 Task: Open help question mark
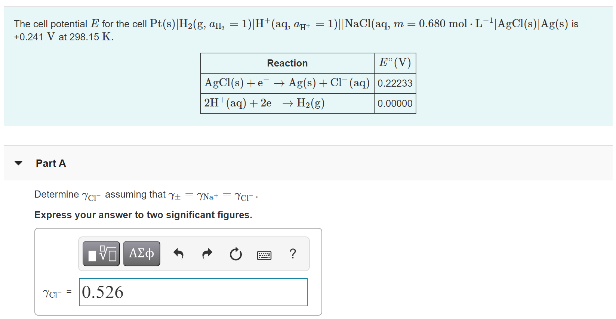(x=293, y=254)
